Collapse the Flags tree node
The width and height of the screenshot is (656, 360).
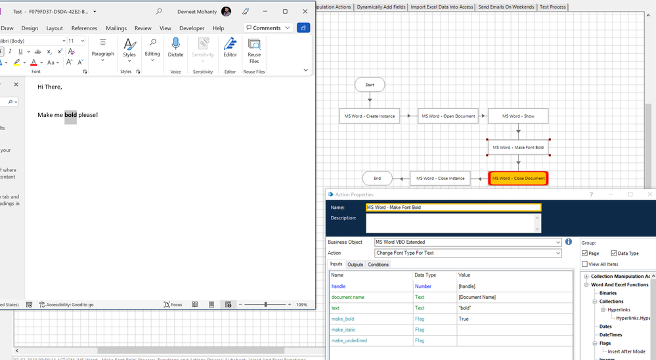coord(594,344)
